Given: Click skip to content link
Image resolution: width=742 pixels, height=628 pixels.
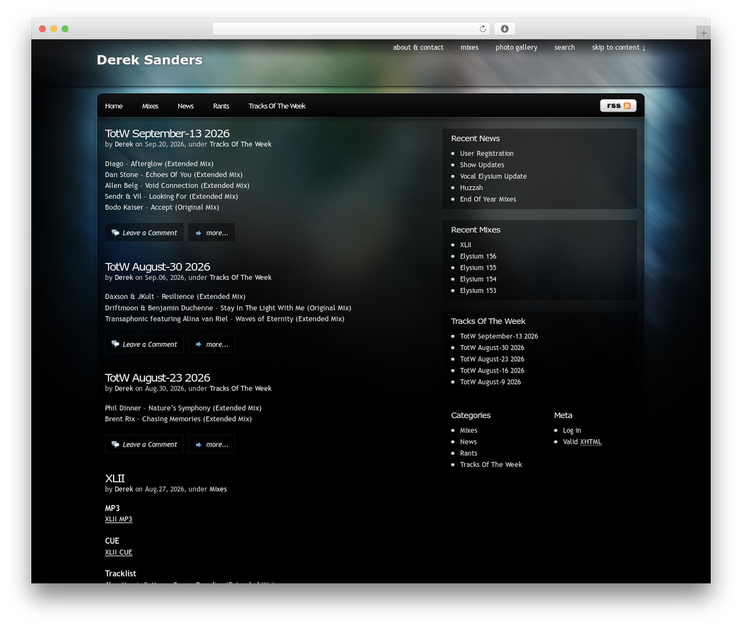Looking at the screenshot, I should 619,48.
